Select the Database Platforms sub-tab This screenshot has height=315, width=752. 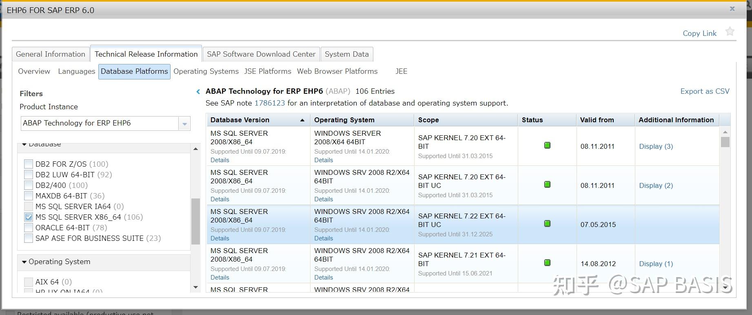[134, 71]
